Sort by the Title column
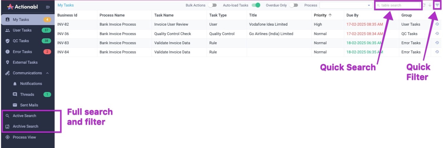The image size is (443, 148). (253, 15)
